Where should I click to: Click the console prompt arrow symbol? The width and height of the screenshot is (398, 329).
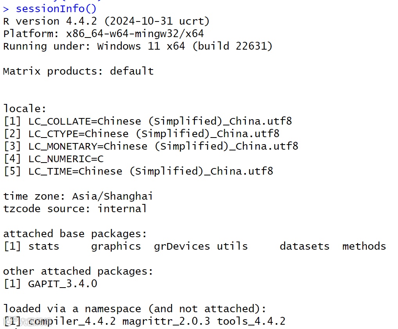tap(6, 9)
